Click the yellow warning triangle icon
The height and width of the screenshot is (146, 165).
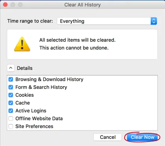(22, 44)
